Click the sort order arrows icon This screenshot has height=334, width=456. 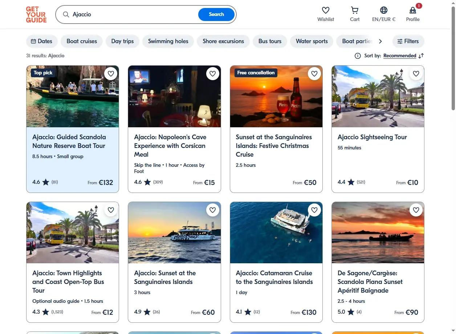click(x=421, y=56)
